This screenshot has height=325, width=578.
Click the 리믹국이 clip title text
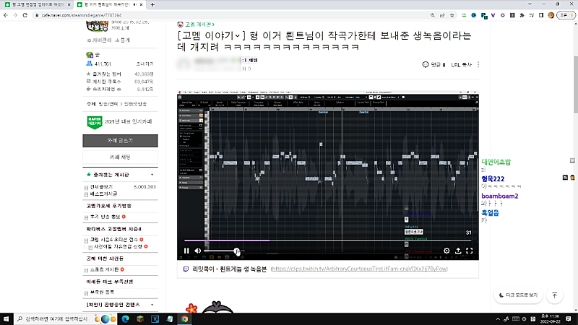pos(229,269)
